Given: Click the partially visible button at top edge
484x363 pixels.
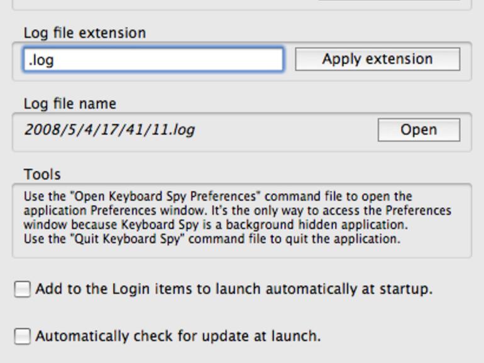Looking at the screenshot, I should tap(388, 1).
